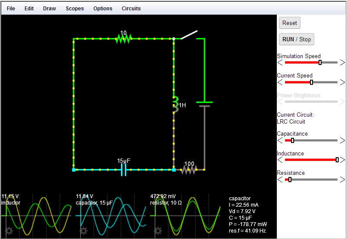Screen dimensions: 347x239
Task: Open the Circuits menu
Action: (x=131, y=9)
